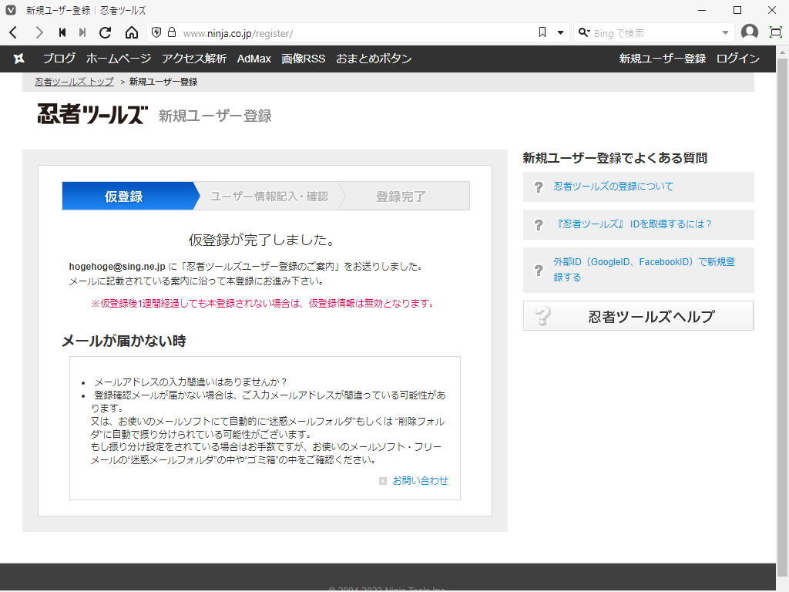Click the Vivaldi menu logo icon
Image resolution: width=789 pixels, height=592 pixels.
pyautogui.click(x=10, y=10)
